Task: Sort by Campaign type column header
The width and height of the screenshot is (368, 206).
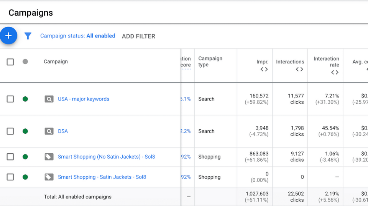Action: (210, 62)
